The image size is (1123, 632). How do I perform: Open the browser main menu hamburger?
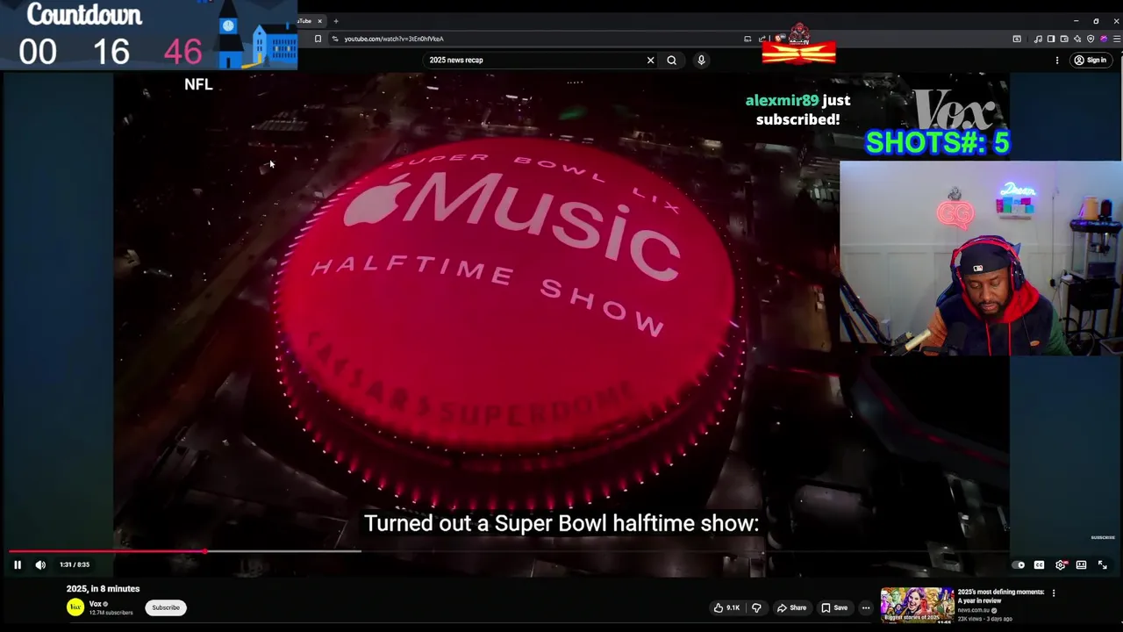coord(1116,39)
